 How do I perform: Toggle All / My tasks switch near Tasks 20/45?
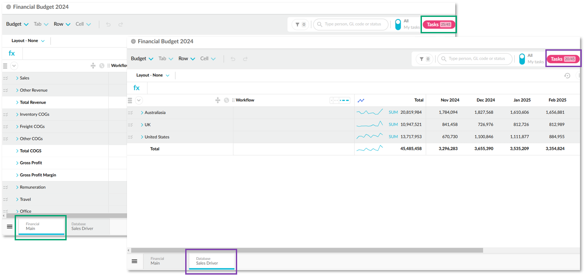522,59
